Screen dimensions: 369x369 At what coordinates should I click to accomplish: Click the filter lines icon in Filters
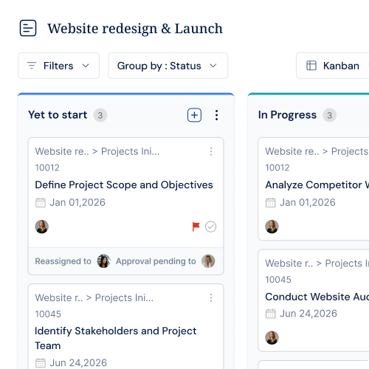(32, 66)
